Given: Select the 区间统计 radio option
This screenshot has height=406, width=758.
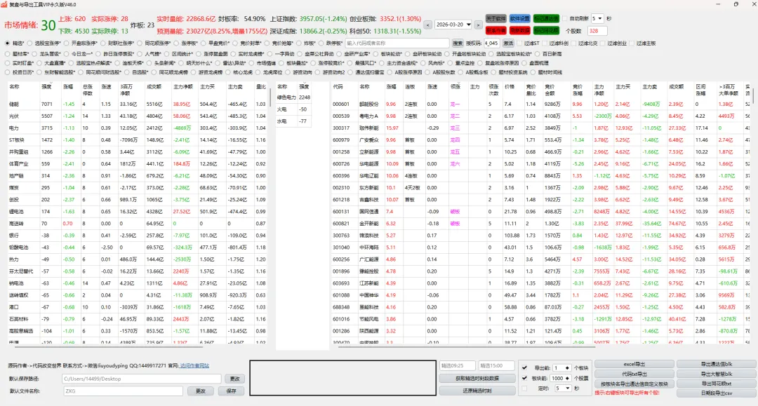Looking at the screenshot, I should (x=167, y=54).
